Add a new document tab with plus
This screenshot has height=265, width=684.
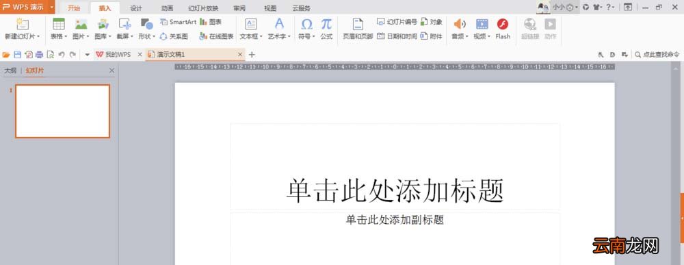pos(252,55)
